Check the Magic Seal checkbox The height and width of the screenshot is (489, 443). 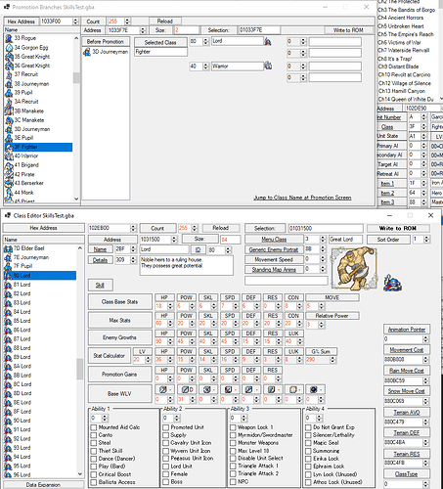[x=308, y=443]
